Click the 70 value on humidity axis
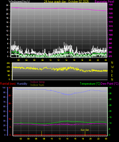The height and width of the screenshot is (142, 119). (4, 102)
